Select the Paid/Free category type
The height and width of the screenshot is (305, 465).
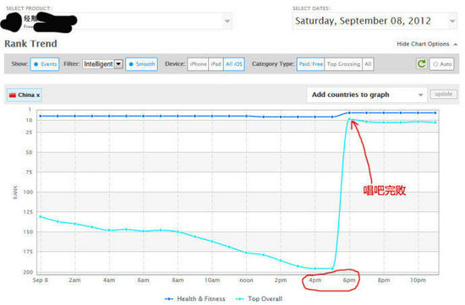(x=311, y=64)
